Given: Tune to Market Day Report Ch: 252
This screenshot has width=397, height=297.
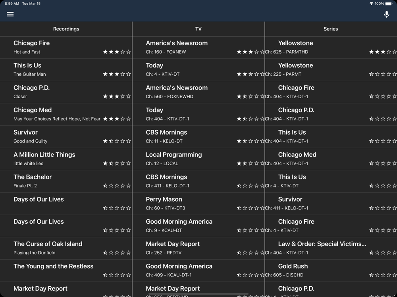Looking at the screenshot, I should tap(198, 248).
